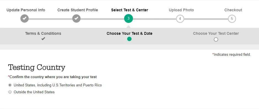The height and width of the screenshot is (109, 259).
Task: Open the Update Personal Info step label
Action: (26, 10)
